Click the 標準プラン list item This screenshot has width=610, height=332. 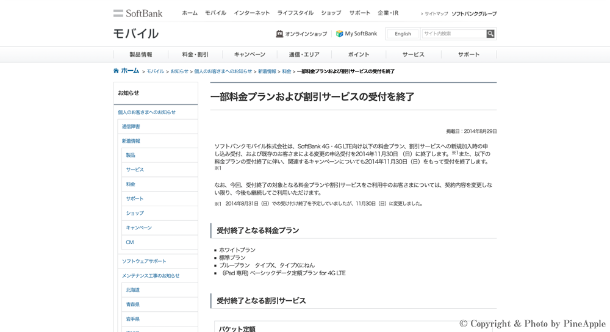[x=232, y=258]
